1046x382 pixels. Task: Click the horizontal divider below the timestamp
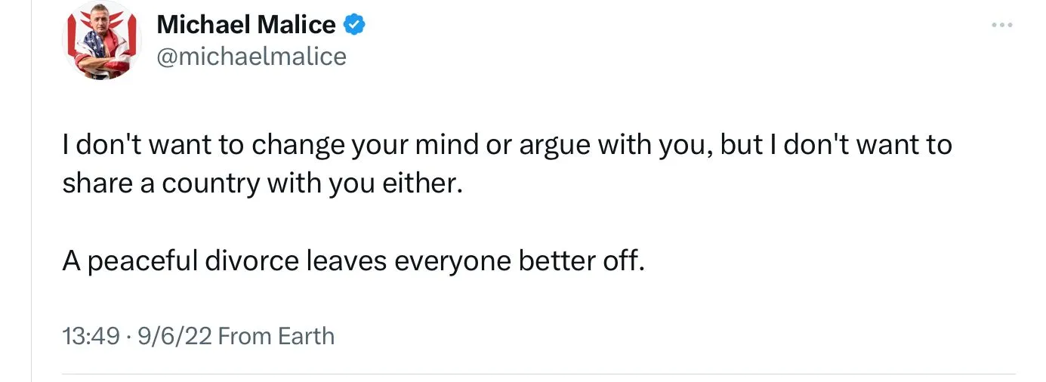[538, 374]
